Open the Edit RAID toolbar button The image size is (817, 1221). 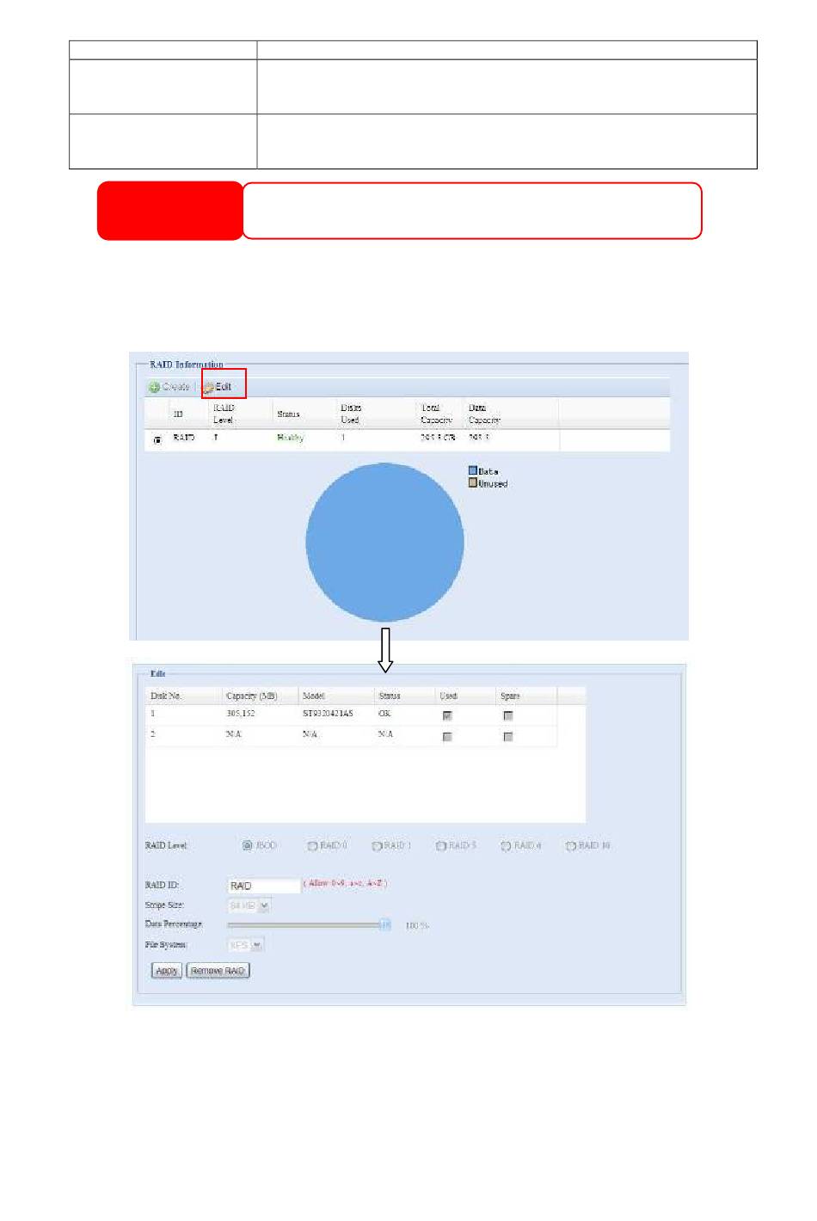tap(218, 387)
